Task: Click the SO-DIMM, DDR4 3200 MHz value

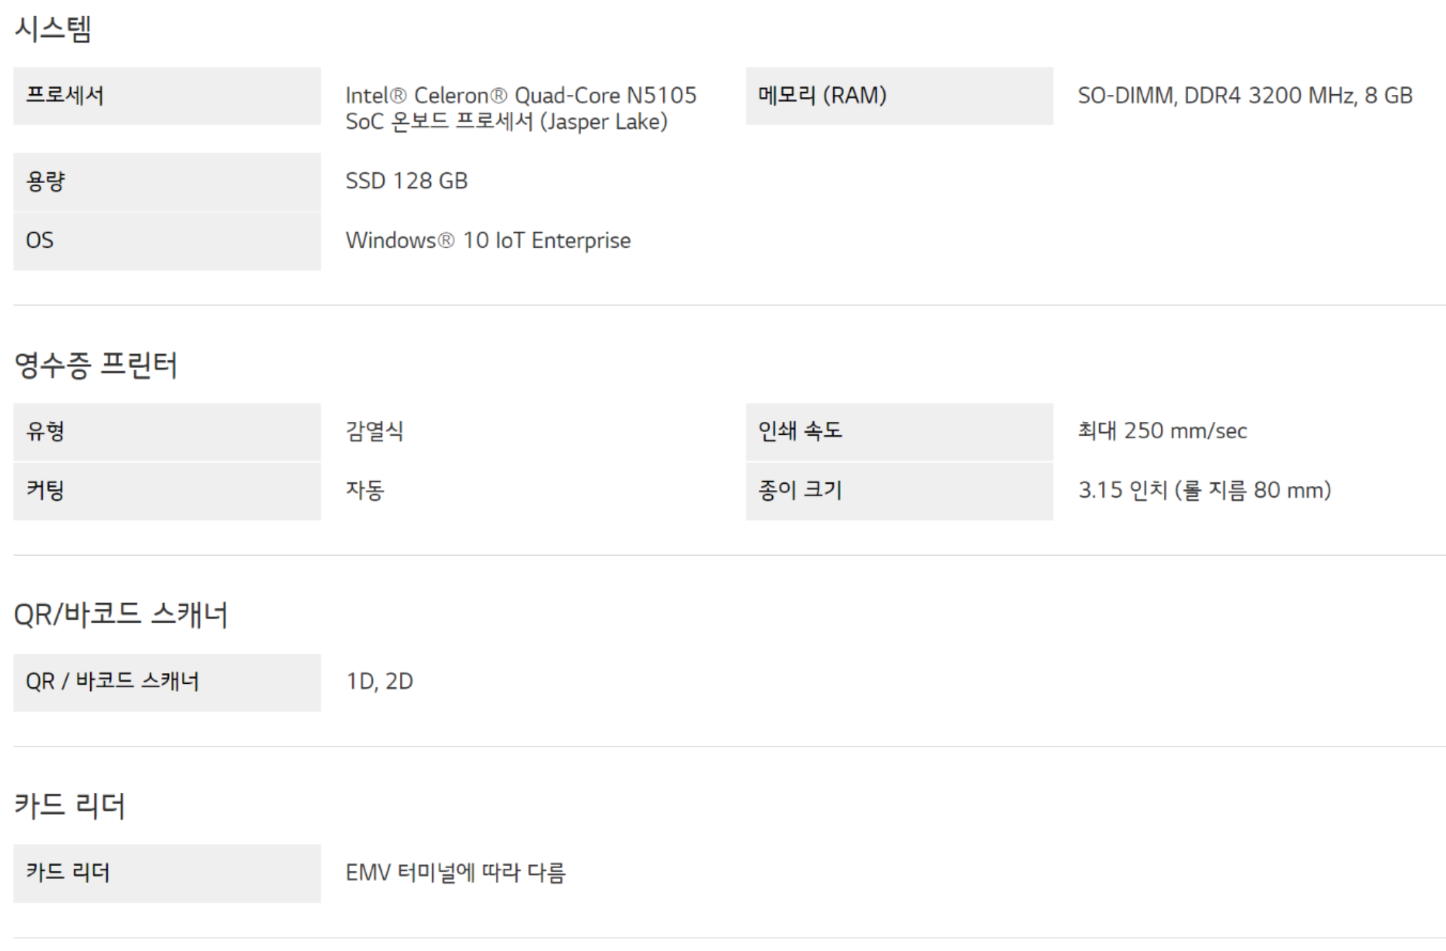Action: tap(1244, 96)
